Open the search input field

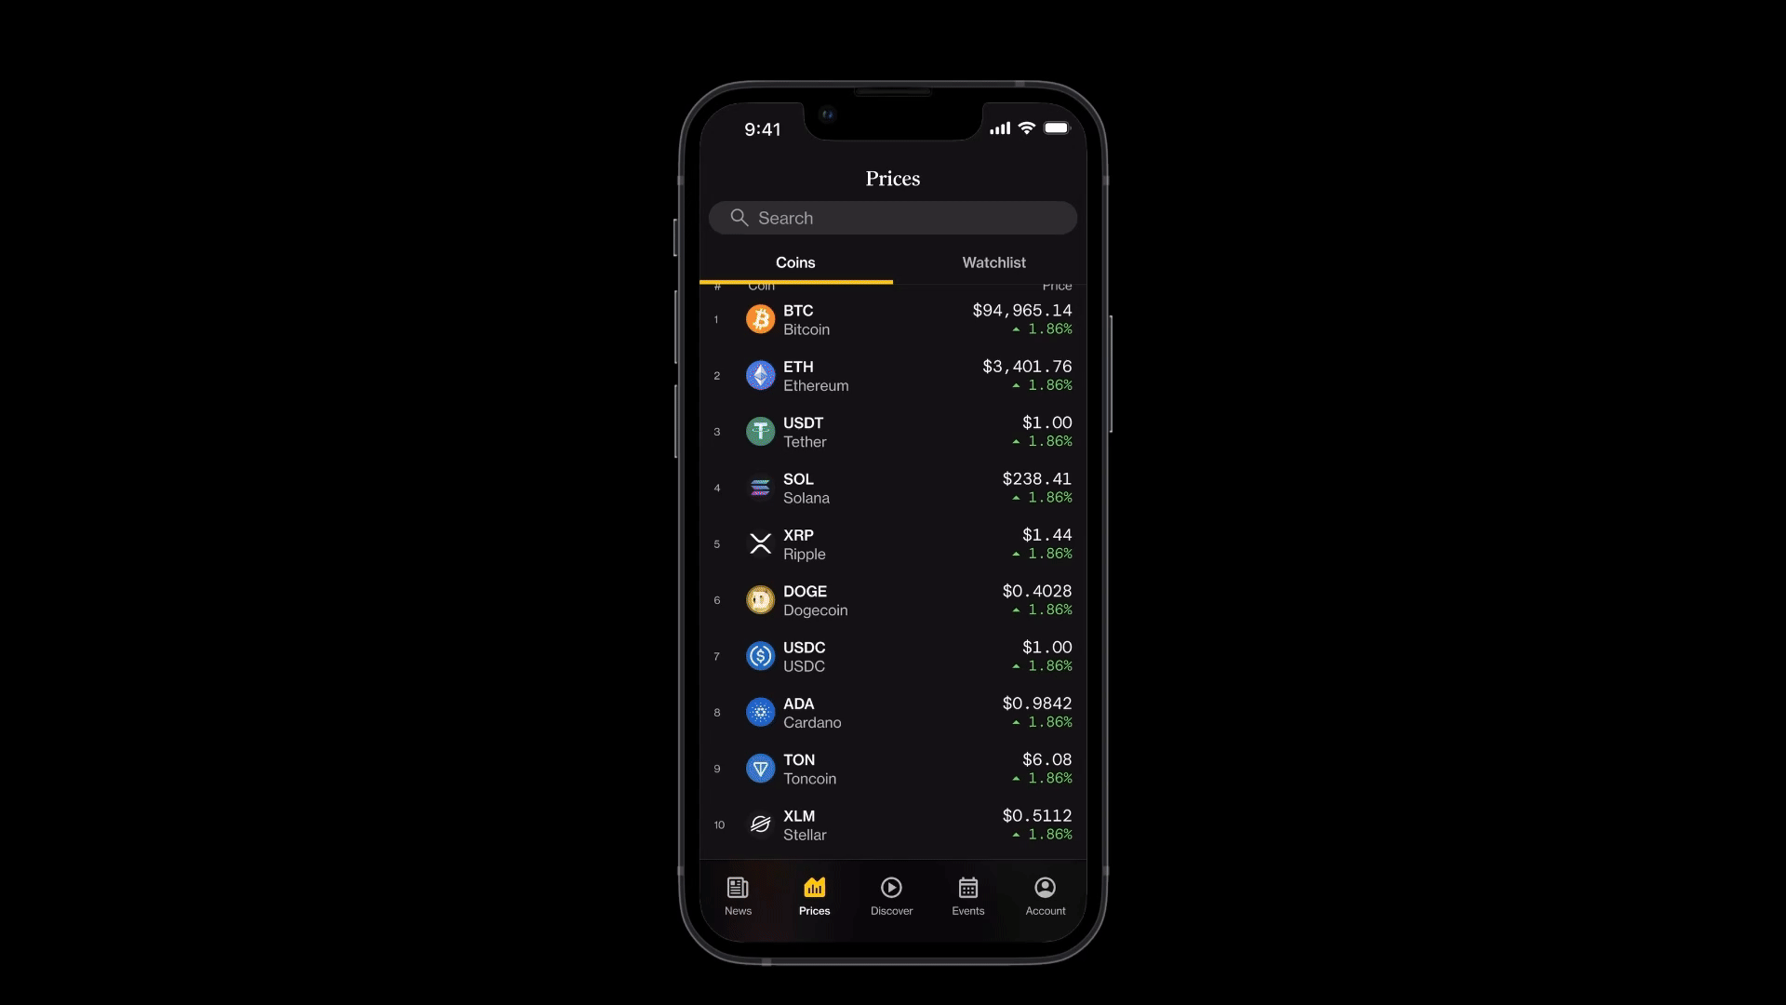coord(892,217)
